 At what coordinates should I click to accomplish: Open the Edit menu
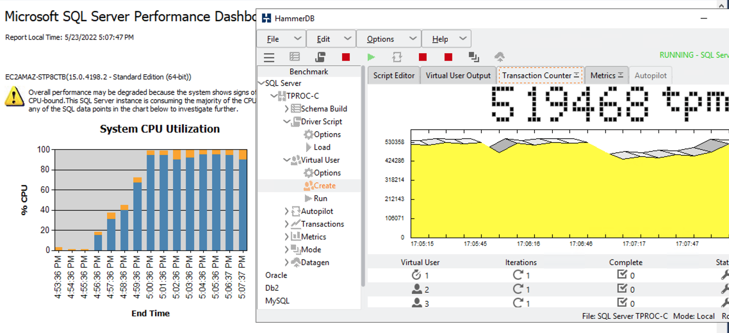point(331,39)
